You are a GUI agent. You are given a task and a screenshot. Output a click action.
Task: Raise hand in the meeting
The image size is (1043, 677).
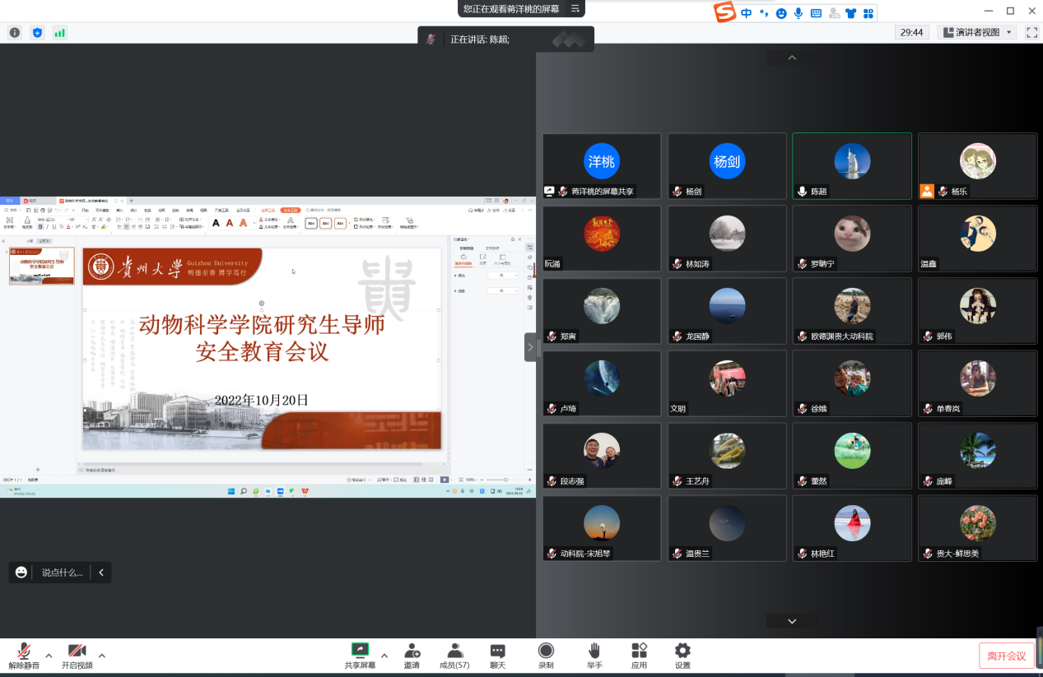(594, 651)
